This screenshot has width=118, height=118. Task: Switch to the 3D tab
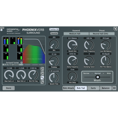114,88
